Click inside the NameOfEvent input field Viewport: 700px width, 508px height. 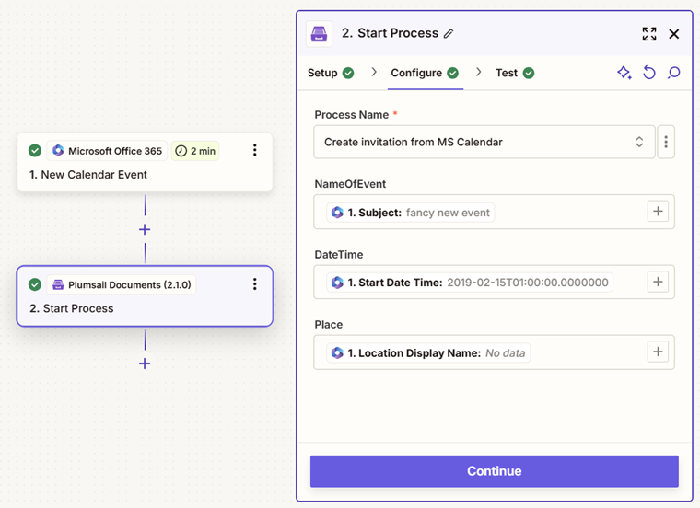tap(494, 212)
